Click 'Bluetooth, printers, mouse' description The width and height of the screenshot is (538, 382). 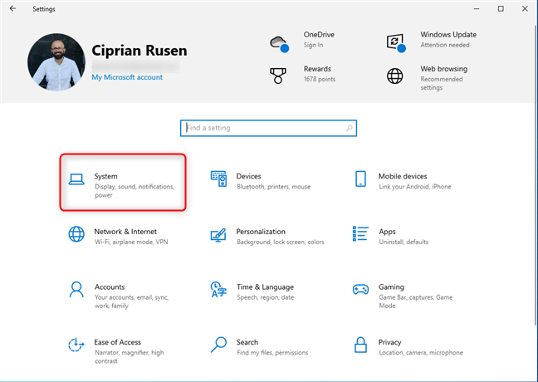[x=273, y=187]
